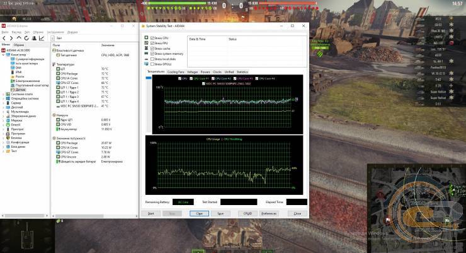Click the Clear button
Viewport: 466px width, 253px height.
coord(199,213)
